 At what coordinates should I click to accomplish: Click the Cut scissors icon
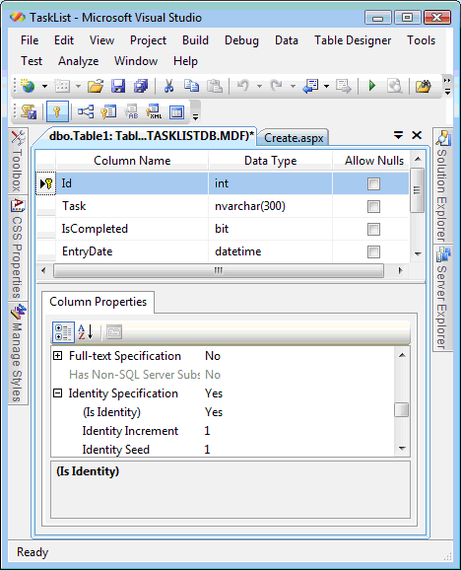point(168,86)
